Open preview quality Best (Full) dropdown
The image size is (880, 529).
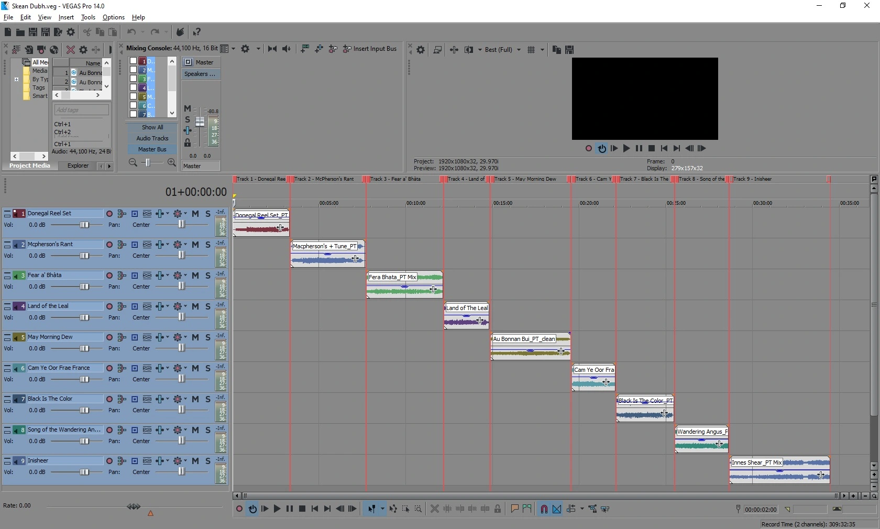pyautogui.click(x=502, y=50)
